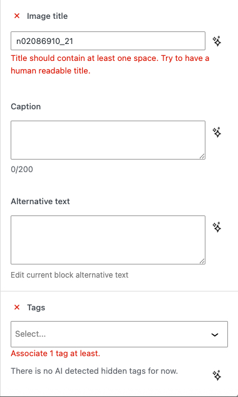Click the 'Associate 1 tag at least' error message

56,354
